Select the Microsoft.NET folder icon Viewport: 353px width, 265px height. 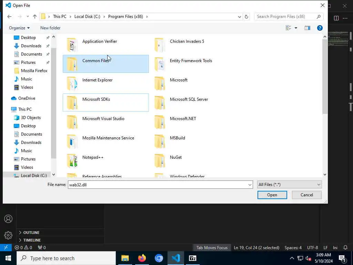(x=160, y=122)
